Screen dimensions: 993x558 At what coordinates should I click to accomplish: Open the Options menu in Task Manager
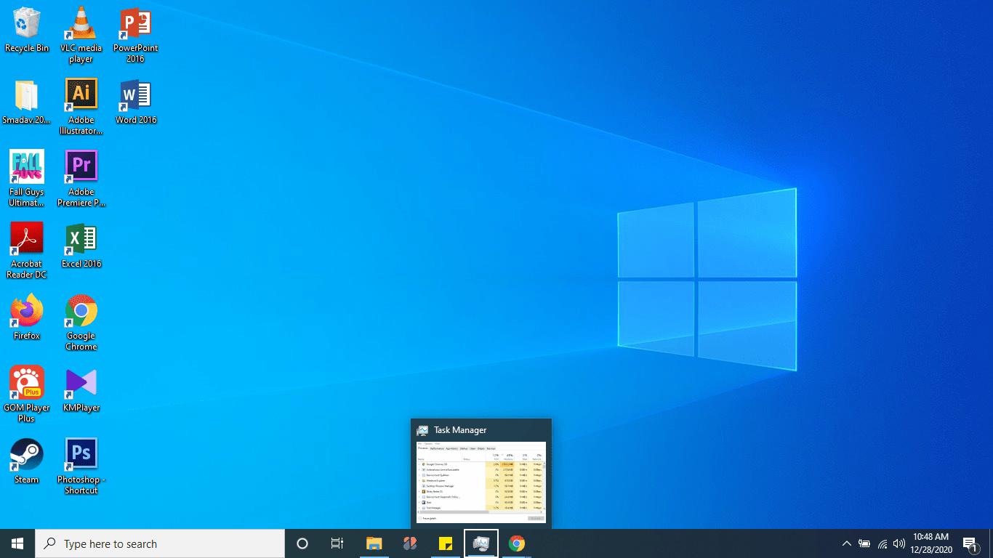pyautogui.click(x=428, y=443)
